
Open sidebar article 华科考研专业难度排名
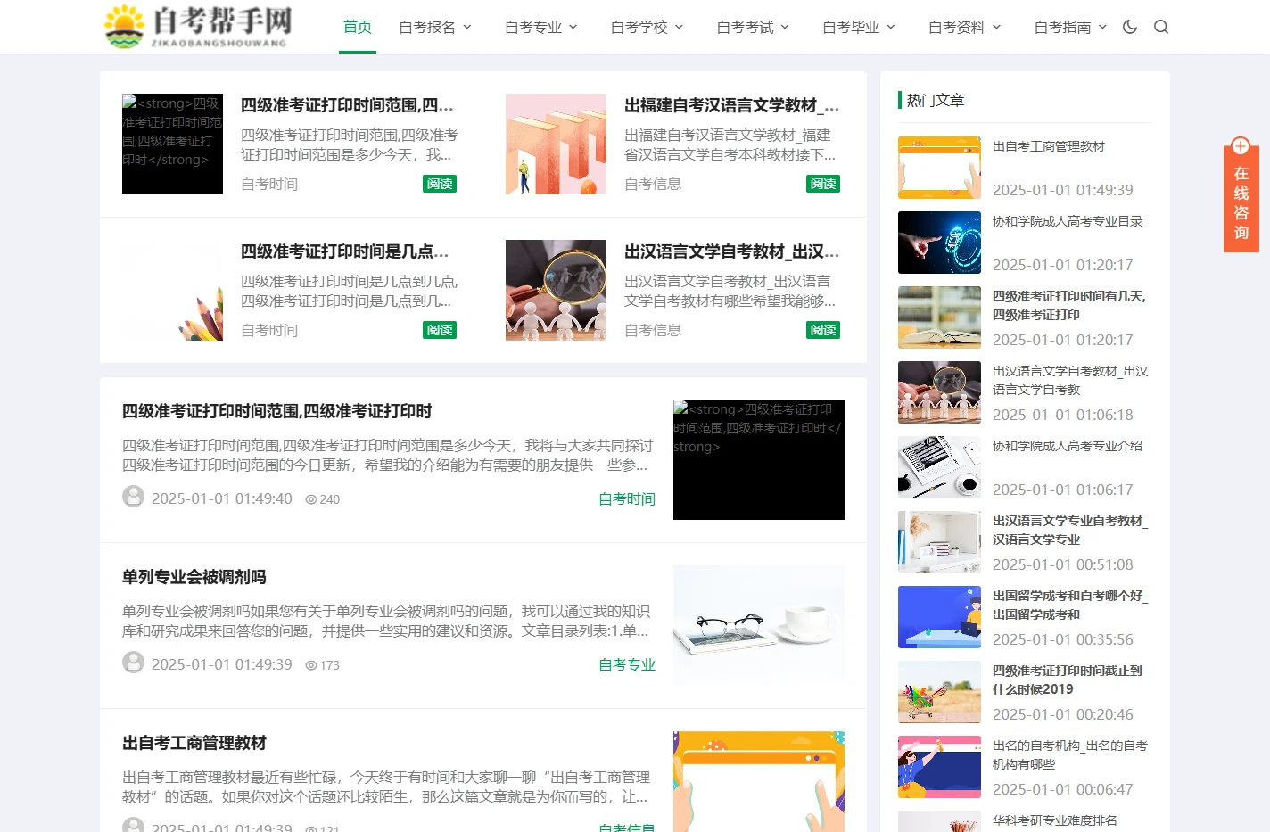pos(1055,820)
